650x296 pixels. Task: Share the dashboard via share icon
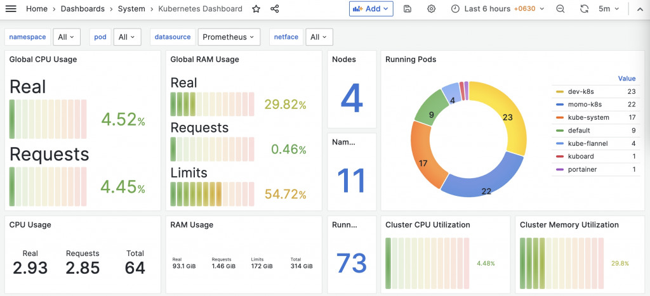(x=274, y=9)
